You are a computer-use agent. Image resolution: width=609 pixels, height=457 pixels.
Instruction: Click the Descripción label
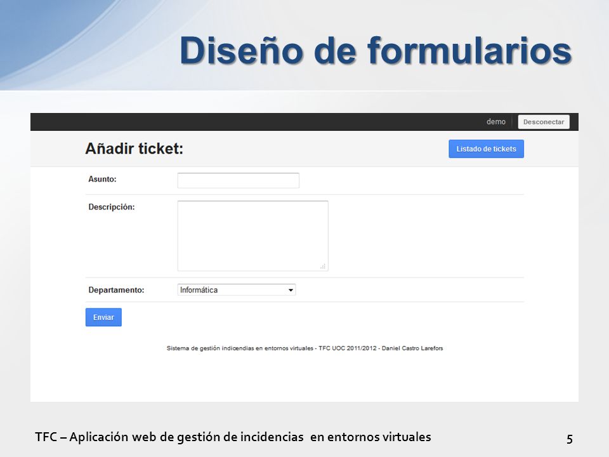point(112,207)
